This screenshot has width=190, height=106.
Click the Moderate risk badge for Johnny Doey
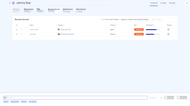point(139,30)
